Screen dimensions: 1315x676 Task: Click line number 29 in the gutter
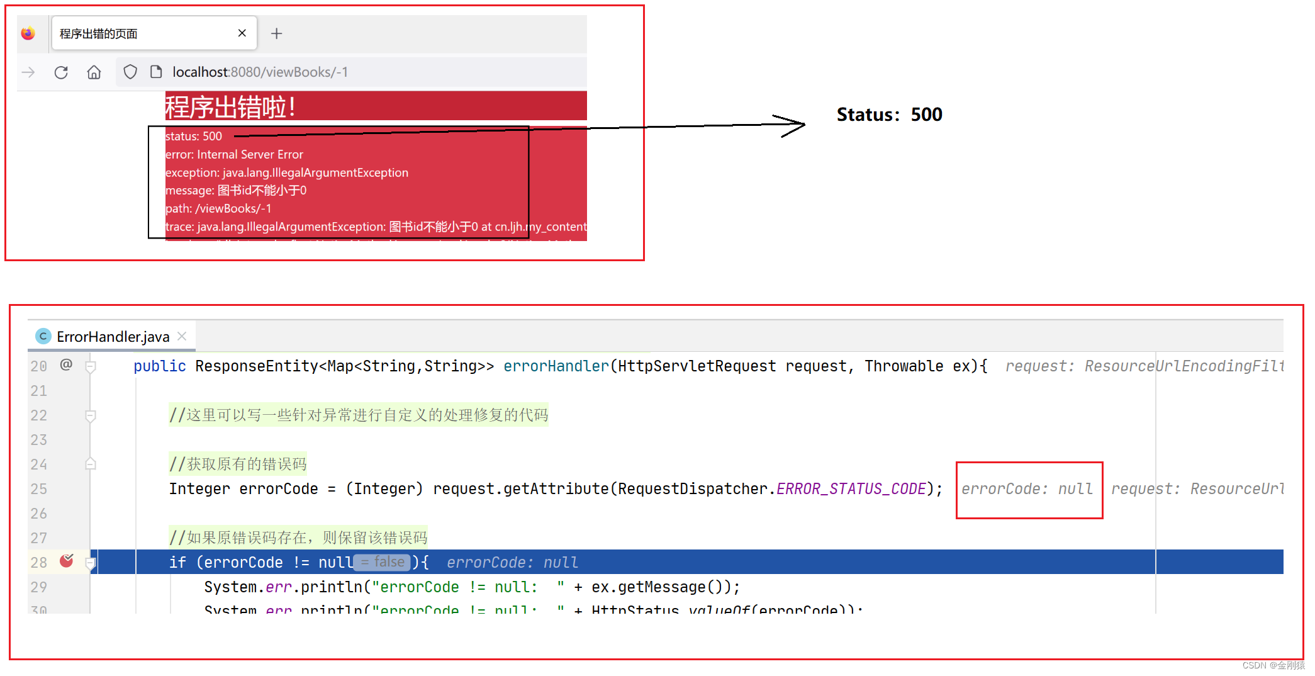(39, 587)
